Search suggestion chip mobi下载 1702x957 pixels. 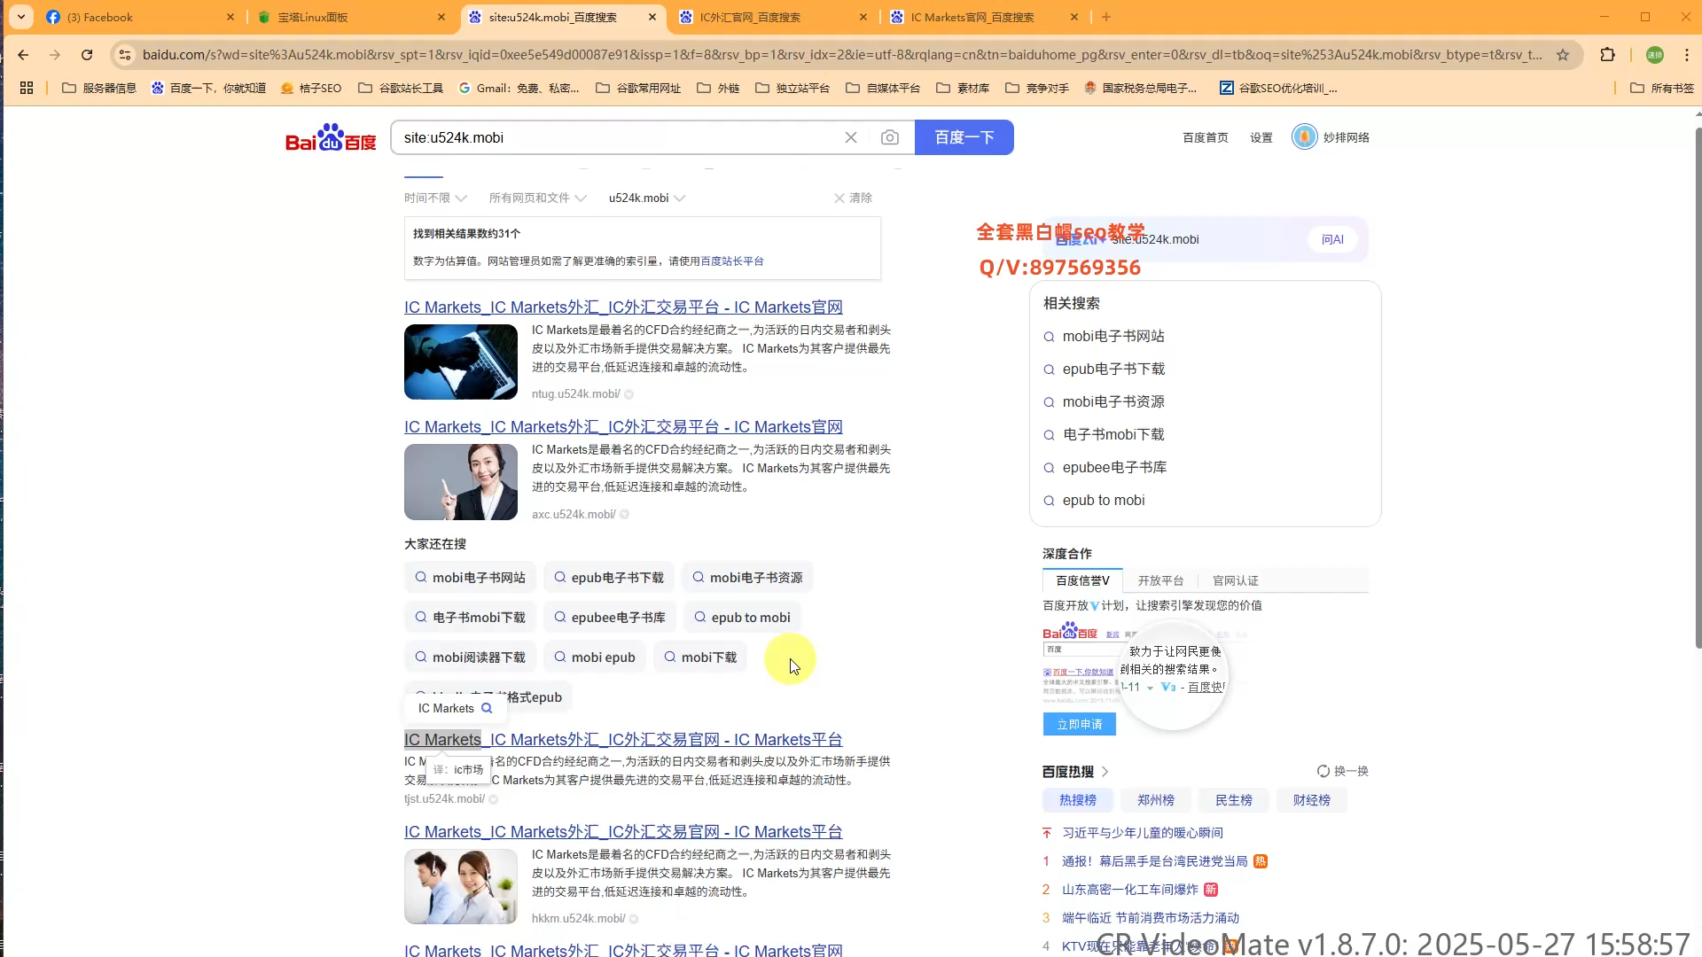(700, 657)
